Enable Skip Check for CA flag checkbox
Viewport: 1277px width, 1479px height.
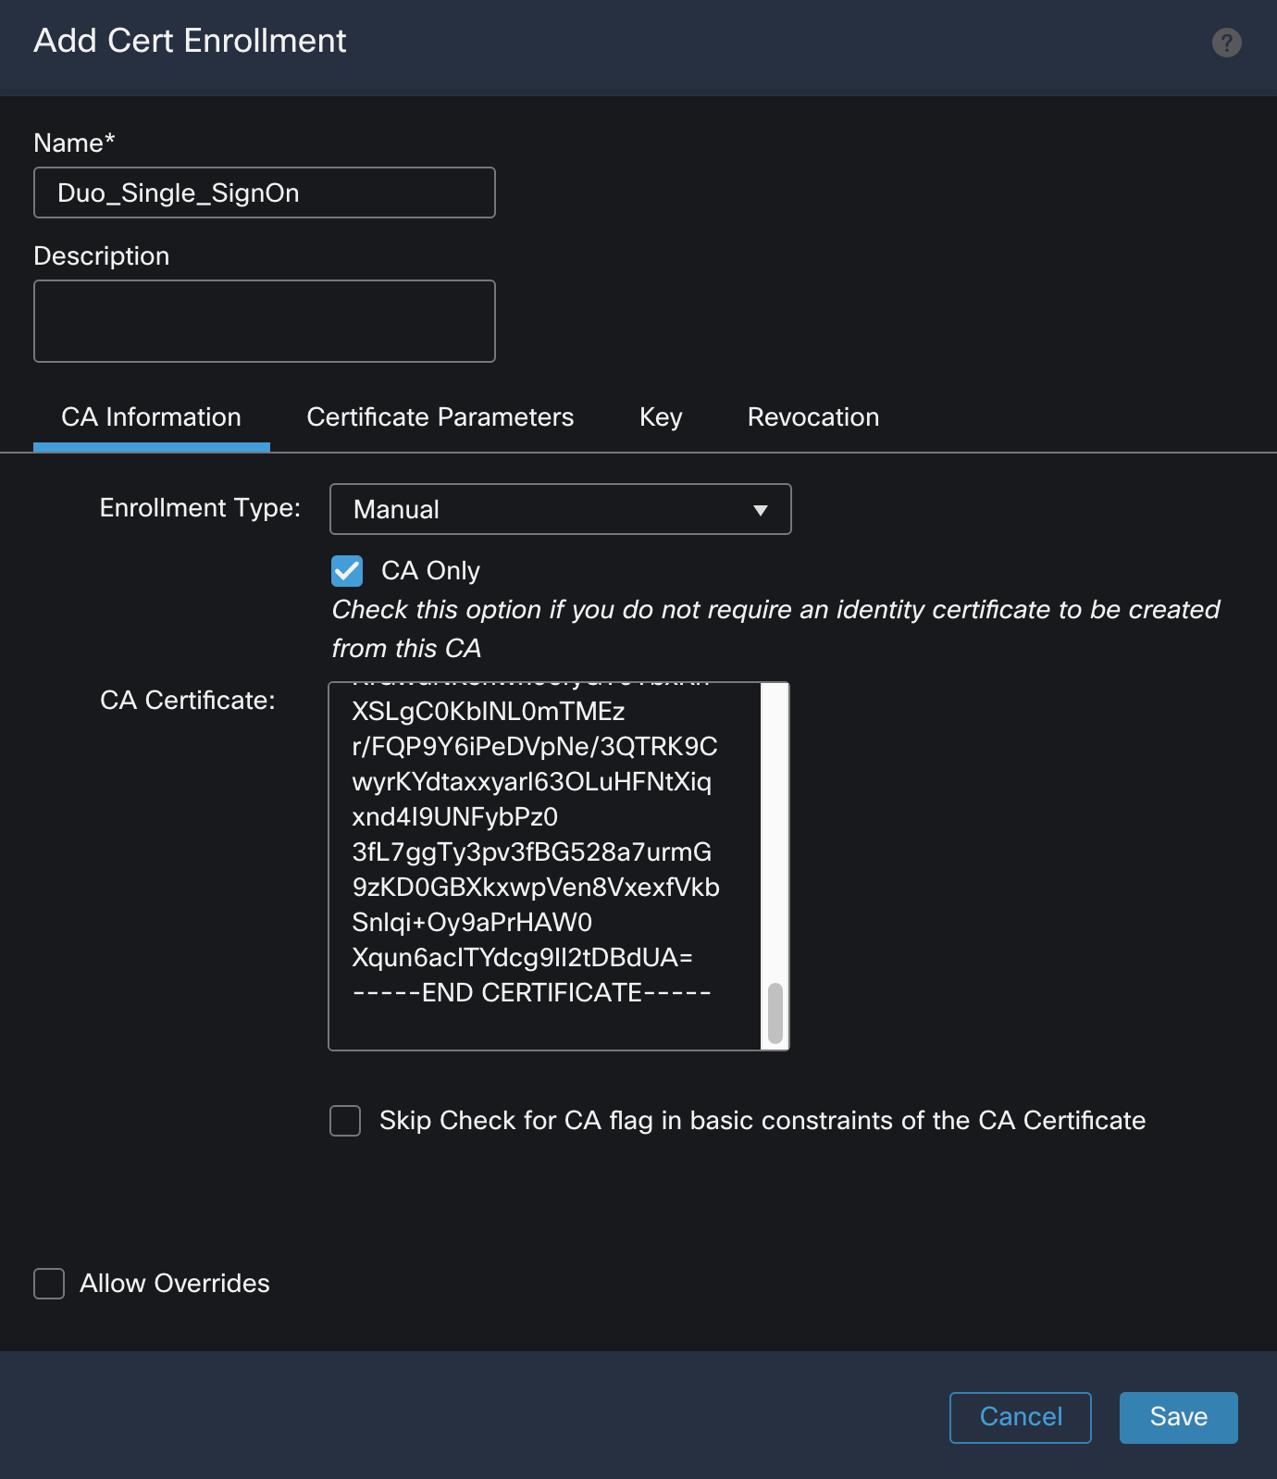click(x=345, y=1121)
